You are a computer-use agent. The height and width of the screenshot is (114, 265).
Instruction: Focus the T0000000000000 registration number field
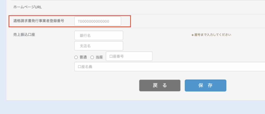pyautogui.click(x=98, y=21)
